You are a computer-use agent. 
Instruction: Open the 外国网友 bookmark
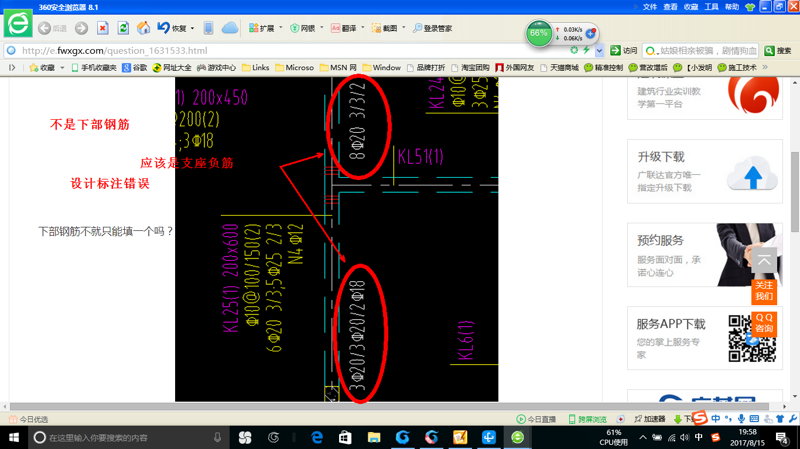pos(515,68)
